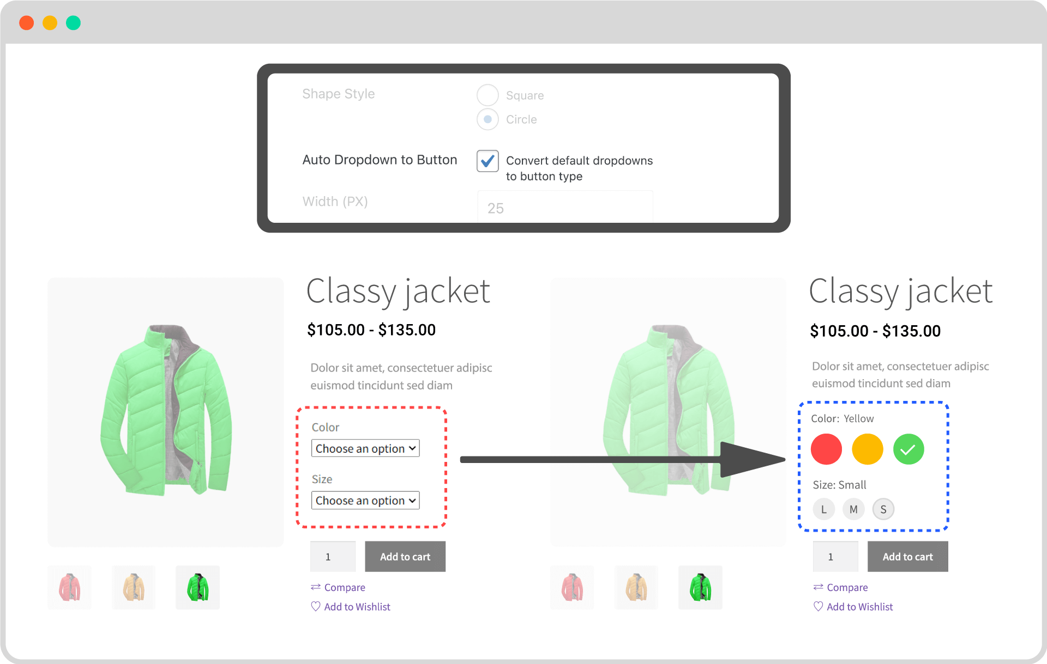1047x664 pixels.
Task: Select pink jacket thumbnail in right gallery
Action: click(572, 587)
